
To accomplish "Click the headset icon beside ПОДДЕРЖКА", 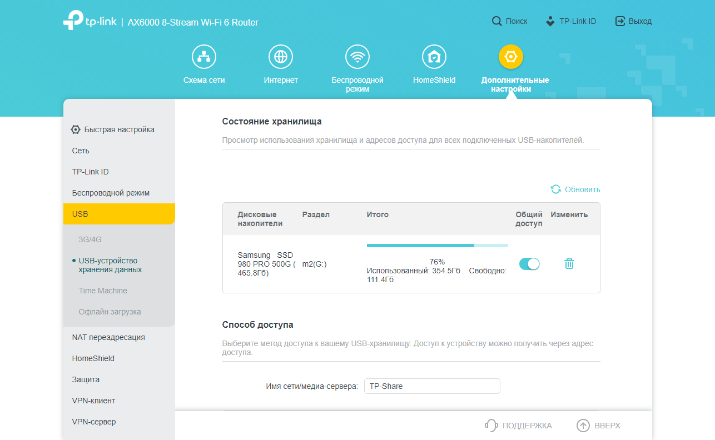I will click(491, 426).
